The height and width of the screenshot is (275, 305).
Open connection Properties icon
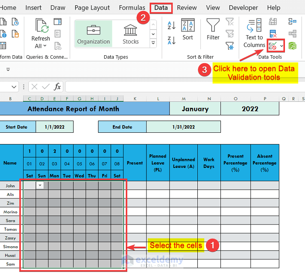click(x=58, y=34)
